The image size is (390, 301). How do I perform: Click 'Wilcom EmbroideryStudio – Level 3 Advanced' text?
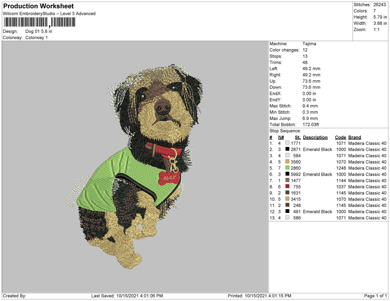pyautogui.click(x=49, y=13)
